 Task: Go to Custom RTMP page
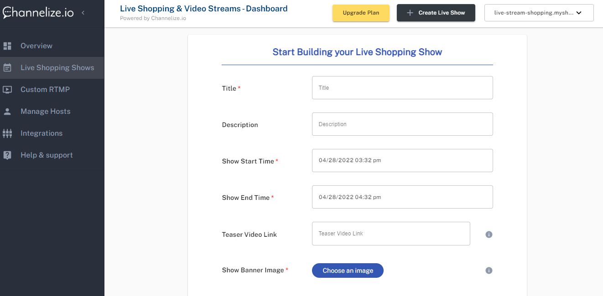pos(52,89)
